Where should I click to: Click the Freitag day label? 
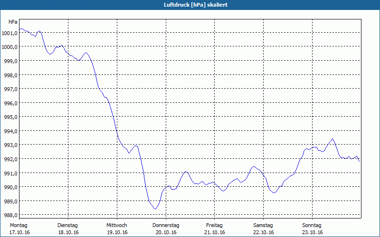click(214, 226)
